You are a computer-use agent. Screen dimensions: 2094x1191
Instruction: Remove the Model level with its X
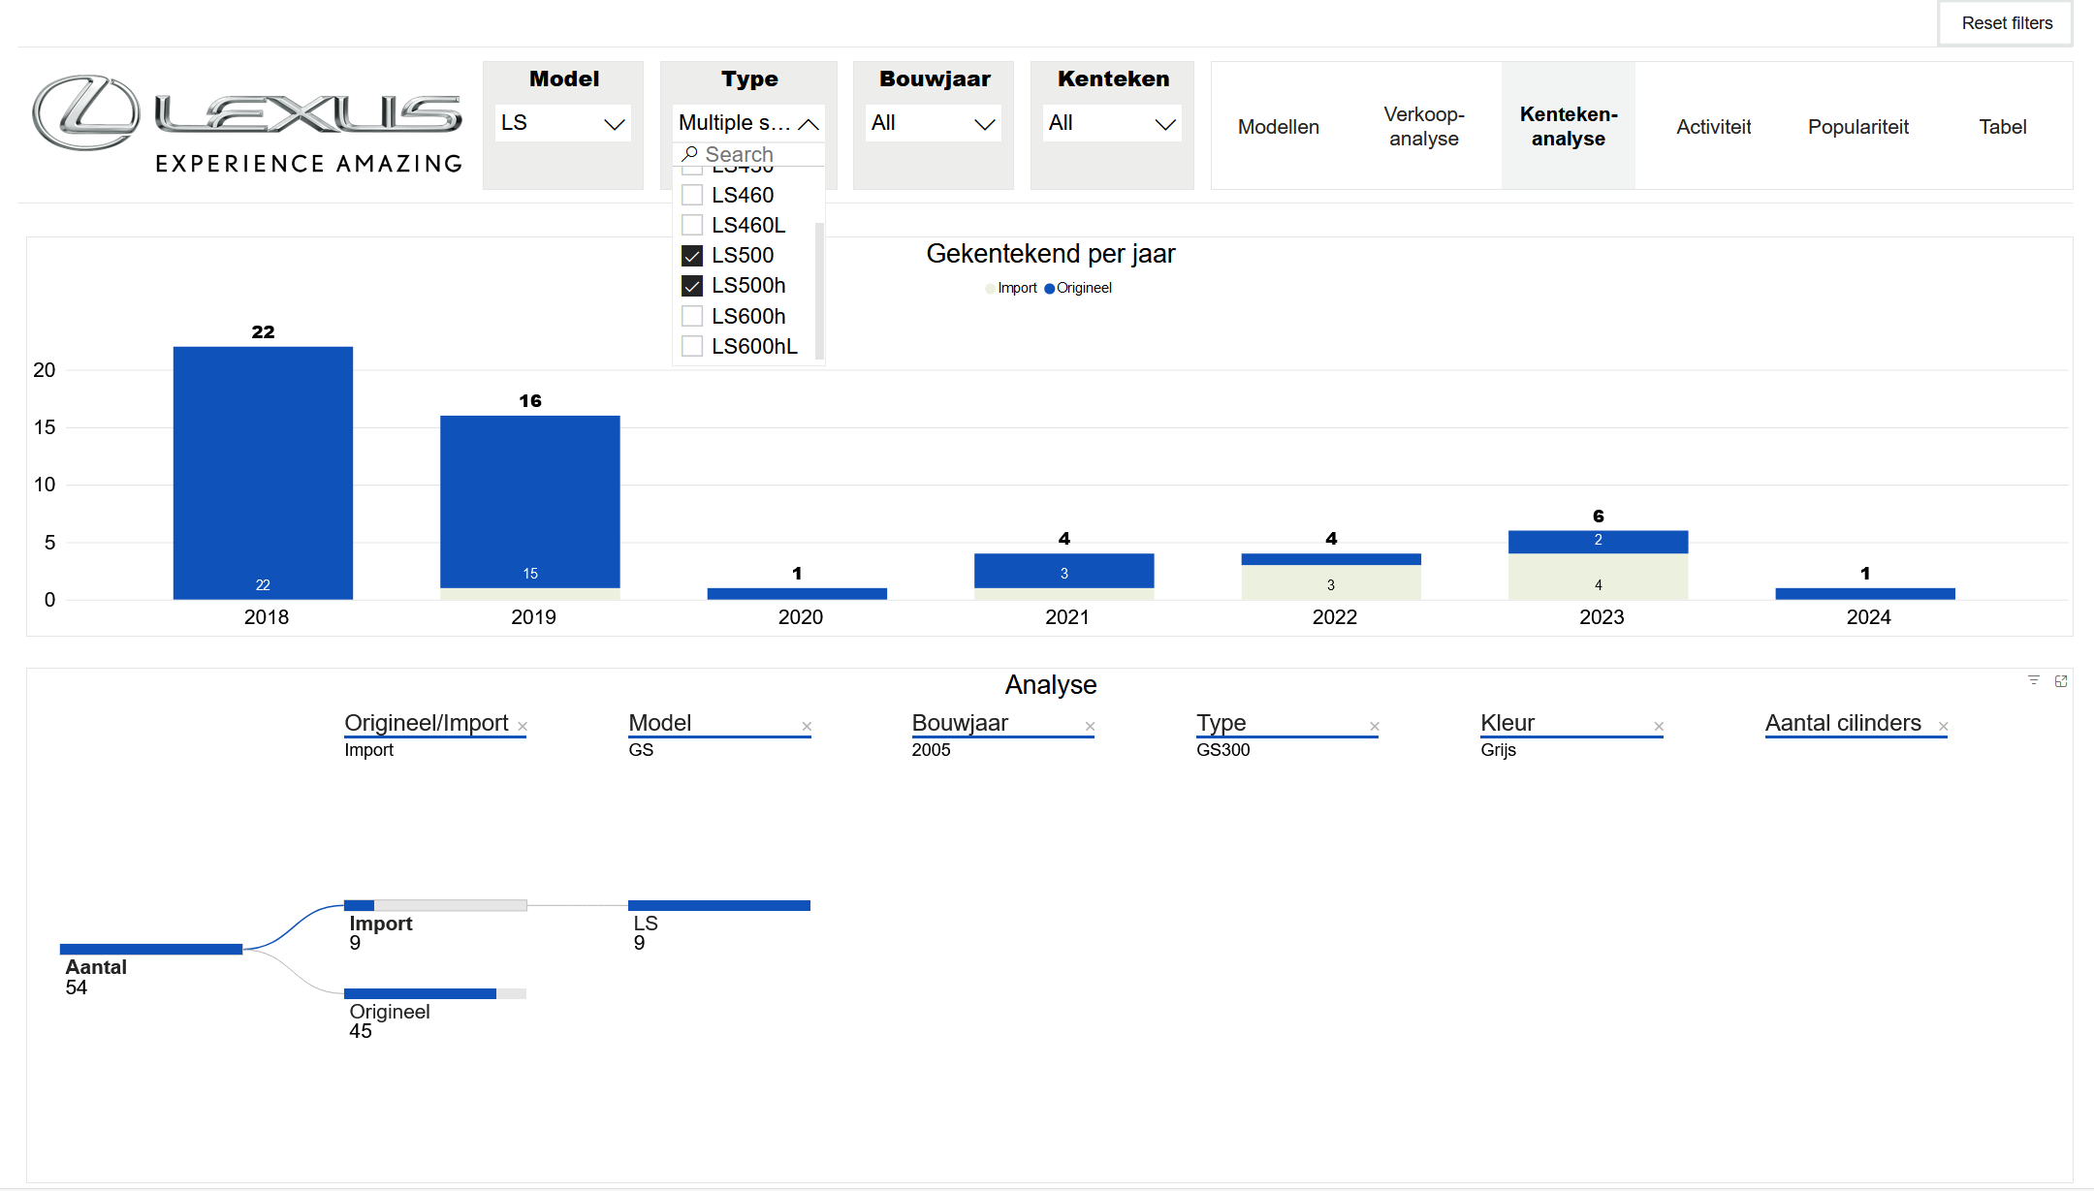tap(807, 727)
